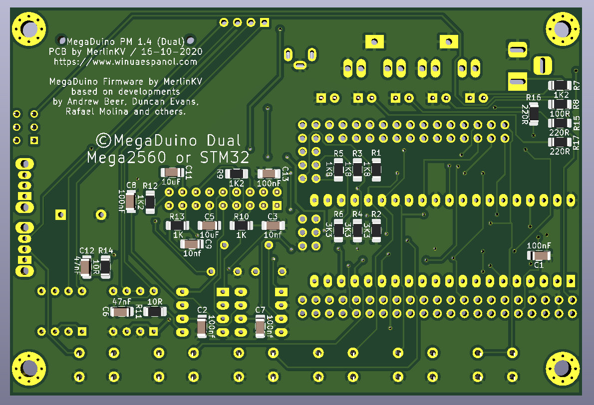594x405 pixels.
Task: Click the R7 1K2 resistor
Action: click(560, 85)
